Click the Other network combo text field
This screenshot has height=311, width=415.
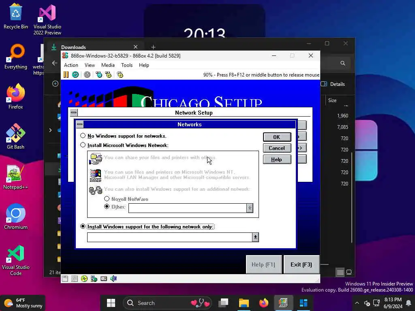click(188, 208)
